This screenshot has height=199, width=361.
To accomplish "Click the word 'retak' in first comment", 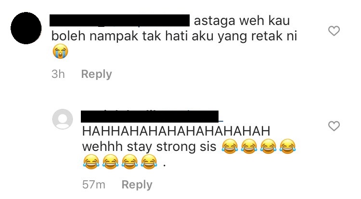I will click(267, 36).
